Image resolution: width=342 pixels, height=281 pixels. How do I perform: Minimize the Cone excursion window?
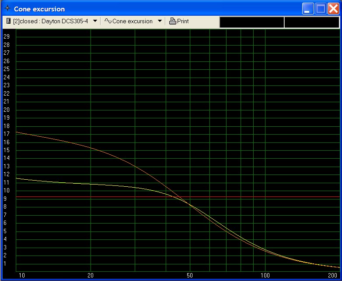click(x=309, y=9)
